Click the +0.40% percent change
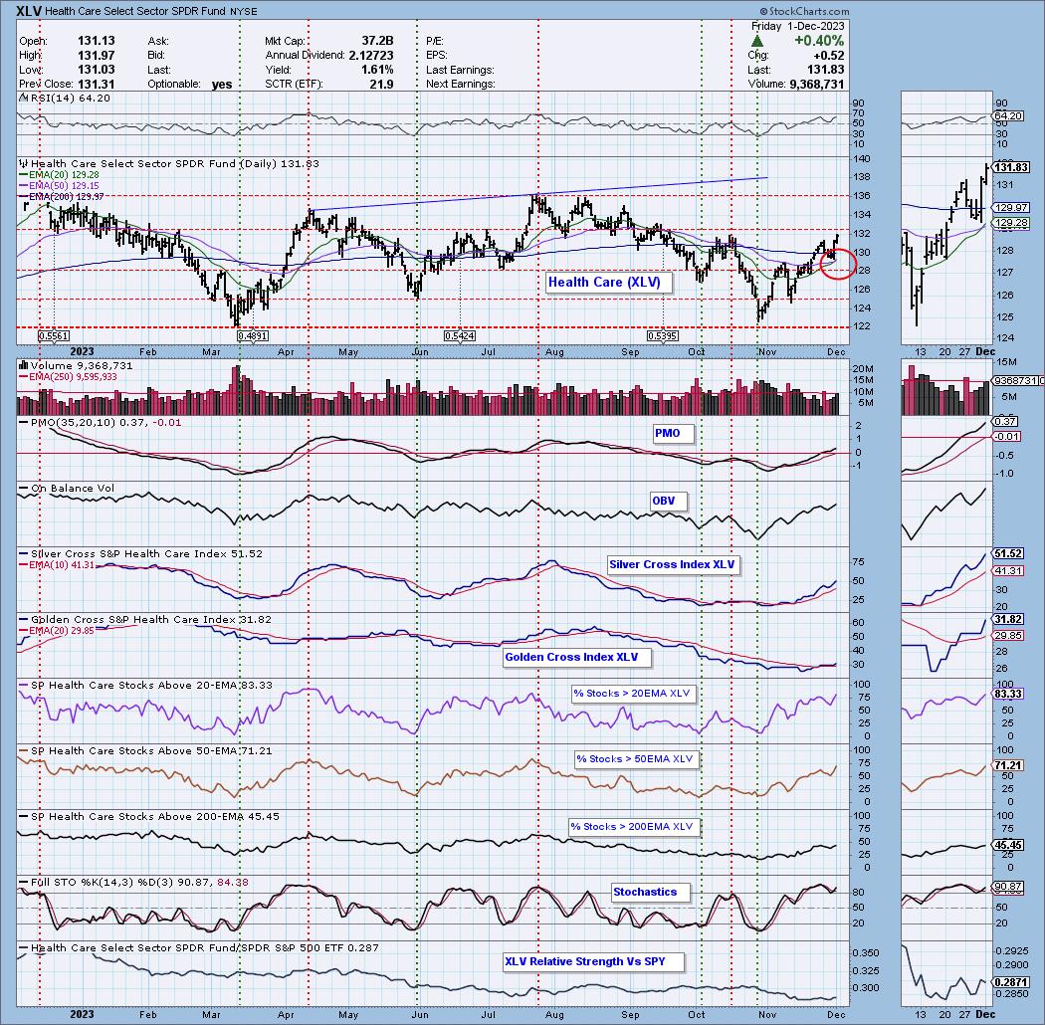Viewport: 1045px width, 1025px height. point(818,41)
